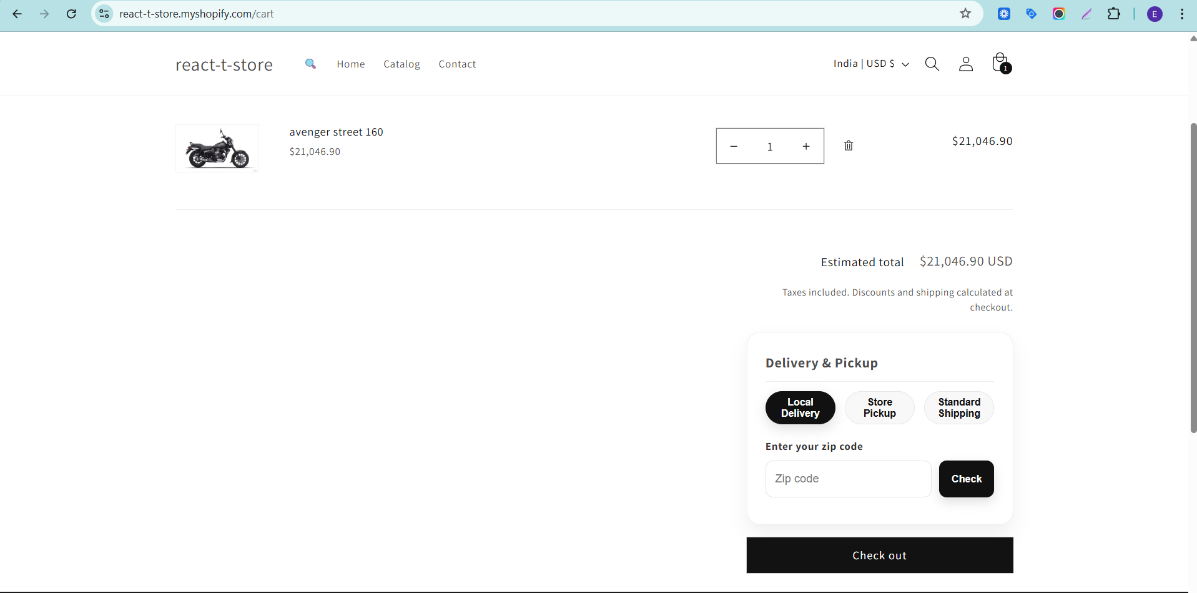Open Chrome's three-dot menu

[1182, 14]
